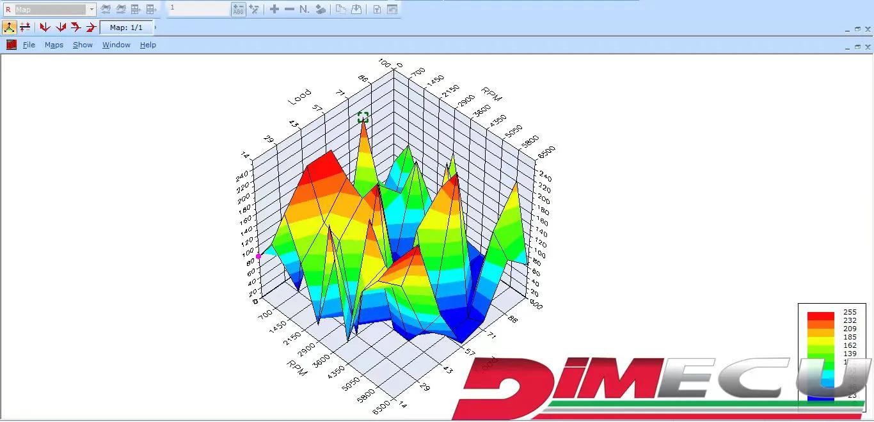Click the first red down-arrow rotation icon

45,27
